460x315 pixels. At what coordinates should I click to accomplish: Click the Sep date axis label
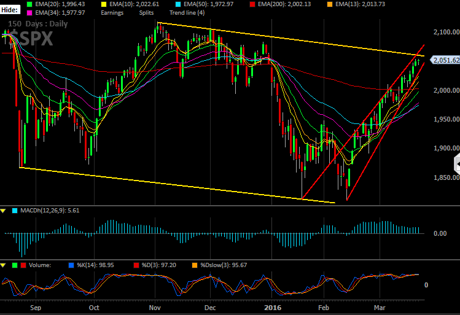tap(36, 308)
